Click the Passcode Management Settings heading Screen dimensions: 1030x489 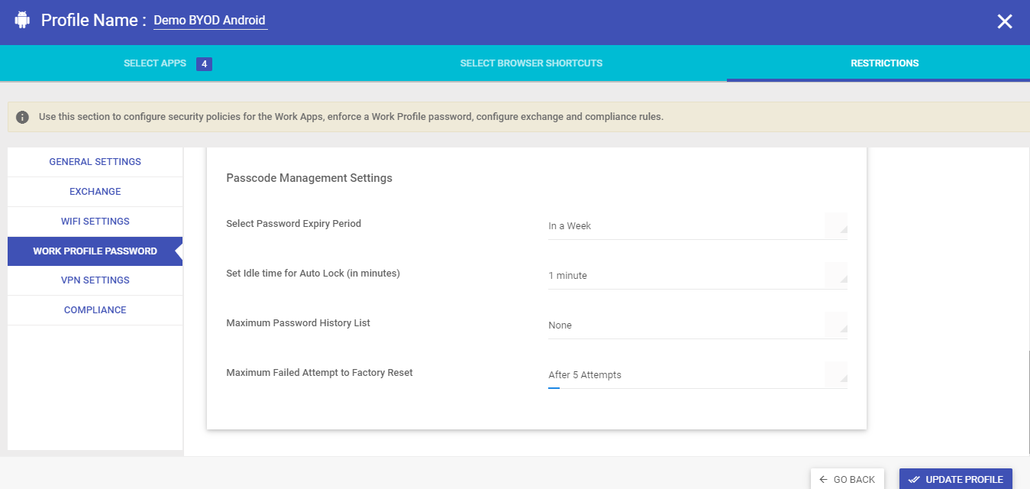point(309,178)
